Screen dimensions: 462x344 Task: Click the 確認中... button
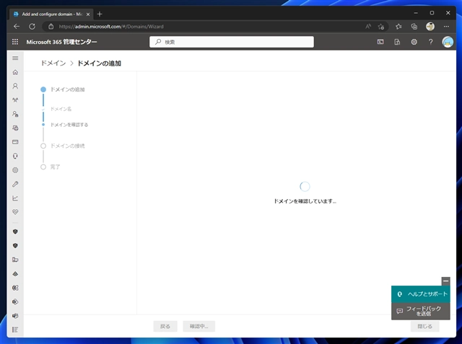click(x=199, y=326)
